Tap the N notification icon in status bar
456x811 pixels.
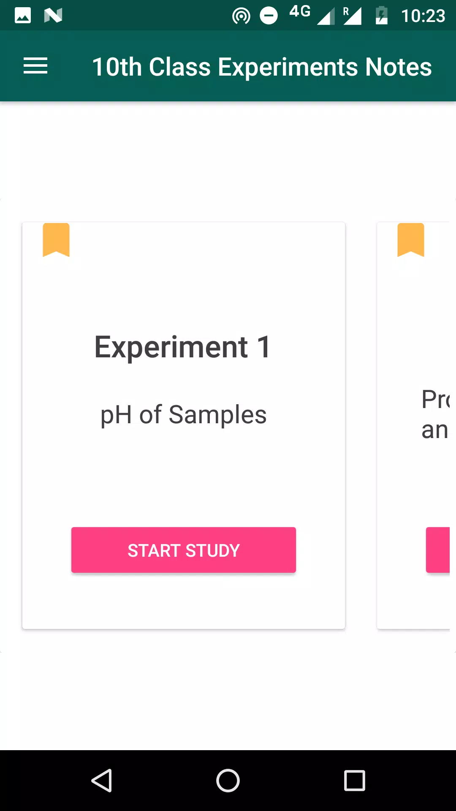[53, 16]
